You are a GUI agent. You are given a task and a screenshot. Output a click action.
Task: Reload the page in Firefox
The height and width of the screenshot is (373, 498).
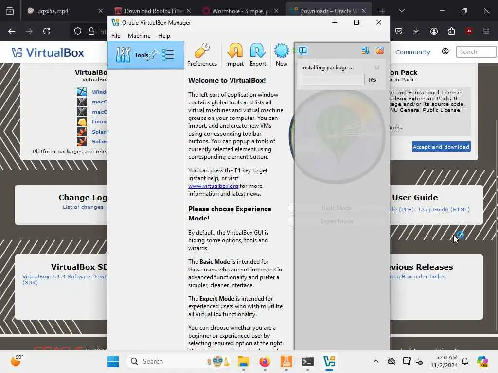pyautogui.click(x=47, y=31)
